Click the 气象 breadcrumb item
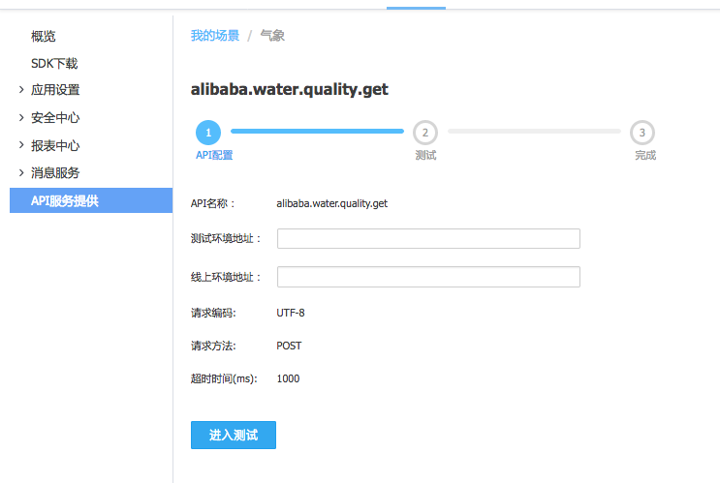 pos(272,36)
